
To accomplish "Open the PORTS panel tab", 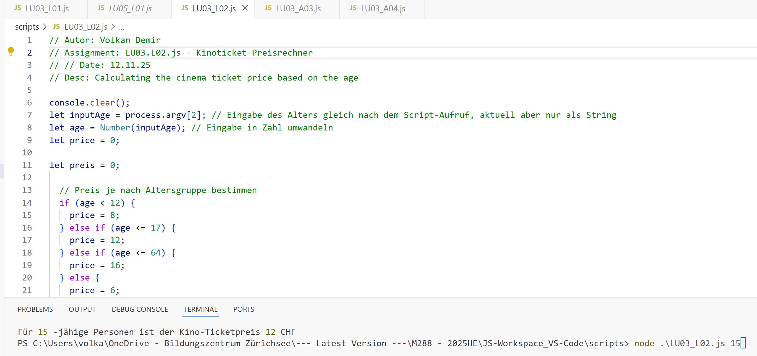I will pyautogui.click(x=243, y=309).
